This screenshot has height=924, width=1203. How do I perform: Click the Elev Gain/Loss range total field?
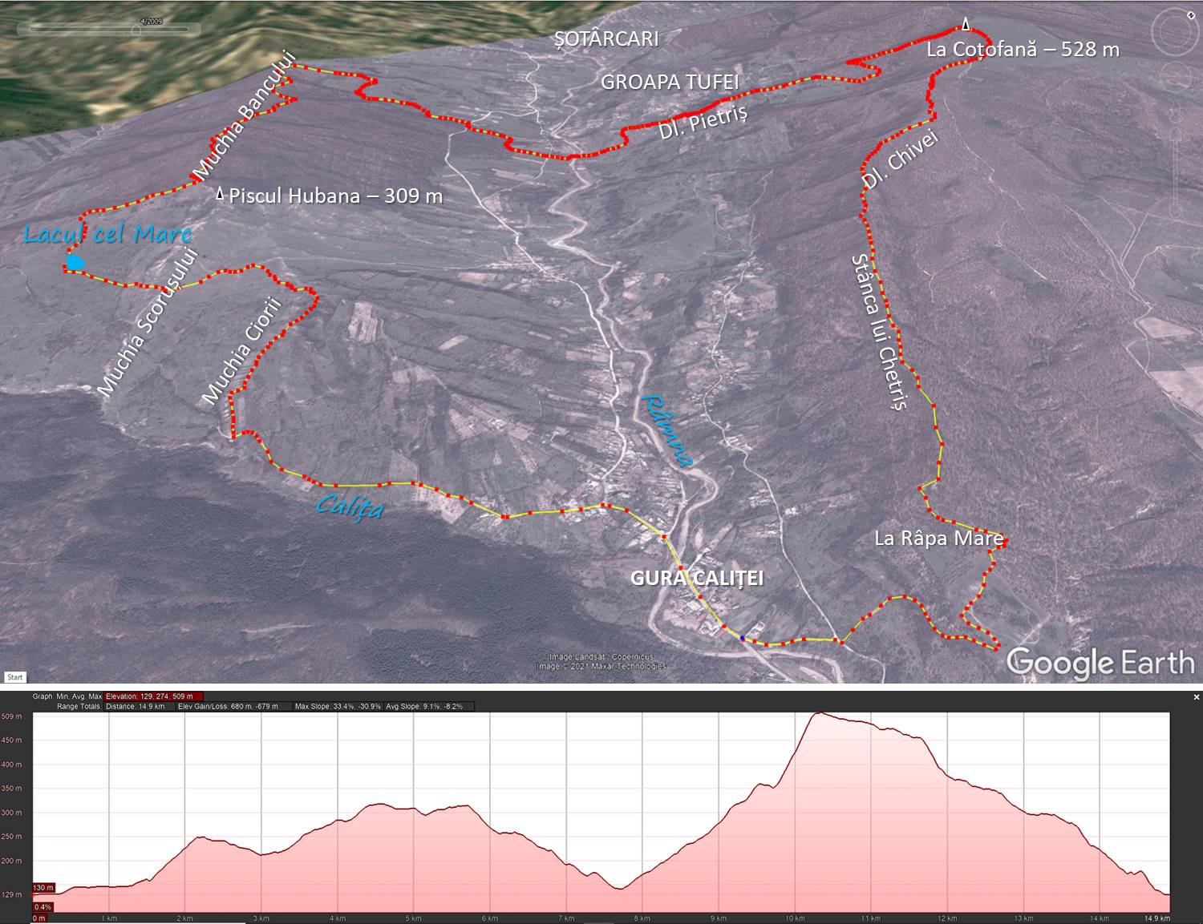tap(228, 707)
